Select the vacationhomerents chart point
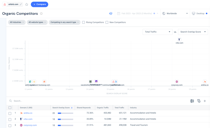This screenshot has height=128, width=210. pyautogui.click(x=91, y=81)
